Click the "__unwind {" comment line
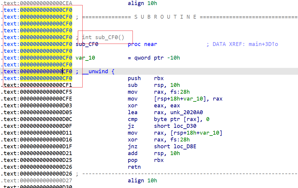Image resolution: width=298 pixels, height=188 pixels. 97,71
